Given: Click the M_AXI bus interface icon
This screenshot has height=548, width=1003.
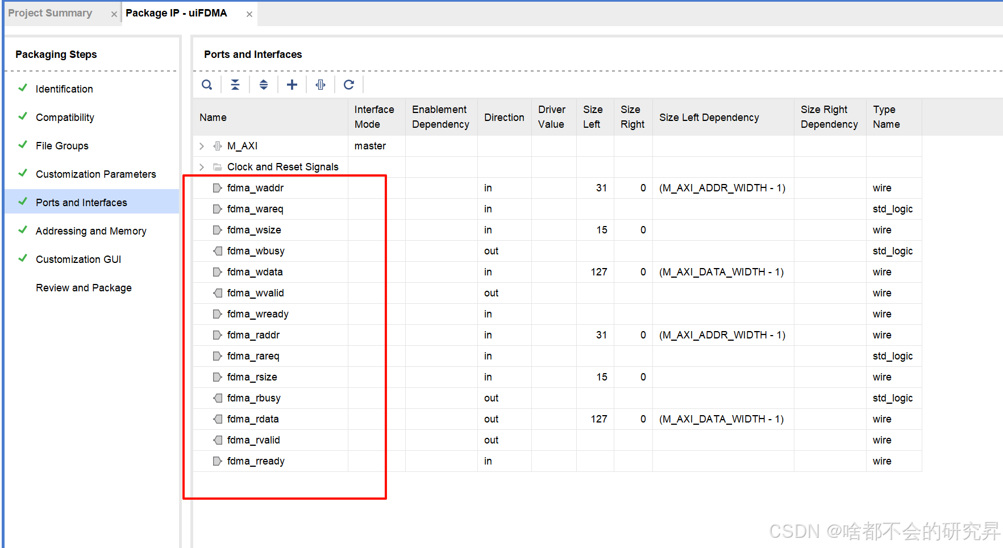Looking at the screenshot, I should [218, 146].
